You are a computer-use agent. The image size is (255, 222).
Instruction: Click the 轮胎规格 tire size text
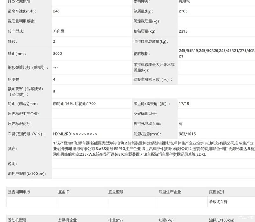click(x=216, y=53)
